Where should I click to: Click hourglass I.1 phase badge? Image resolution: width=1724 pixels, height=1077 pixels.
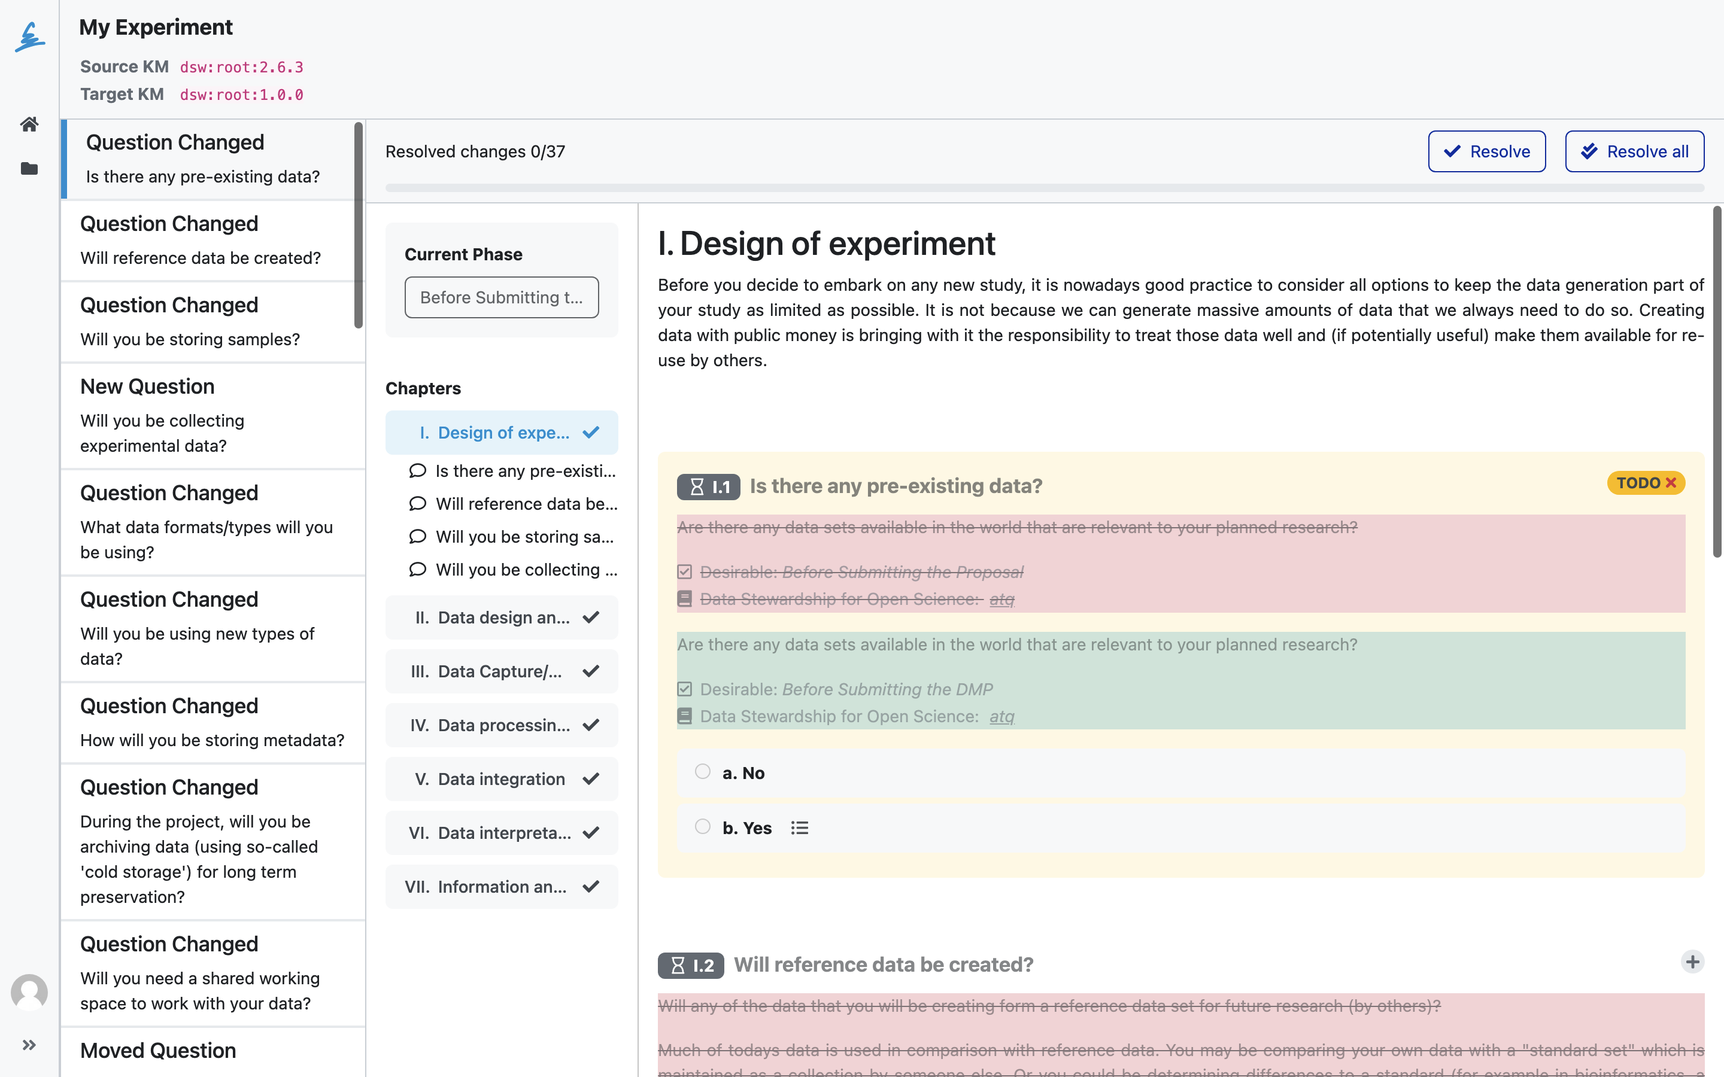click(x=708, y=486)
